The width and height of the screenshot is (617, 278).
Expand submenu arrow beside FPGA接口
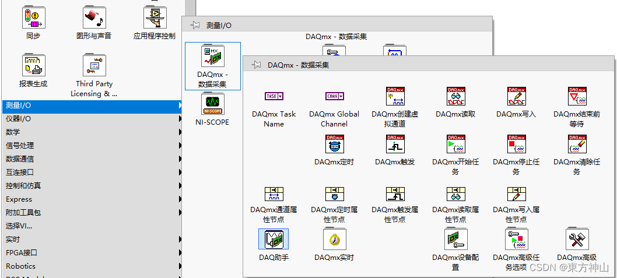(180, 252)
